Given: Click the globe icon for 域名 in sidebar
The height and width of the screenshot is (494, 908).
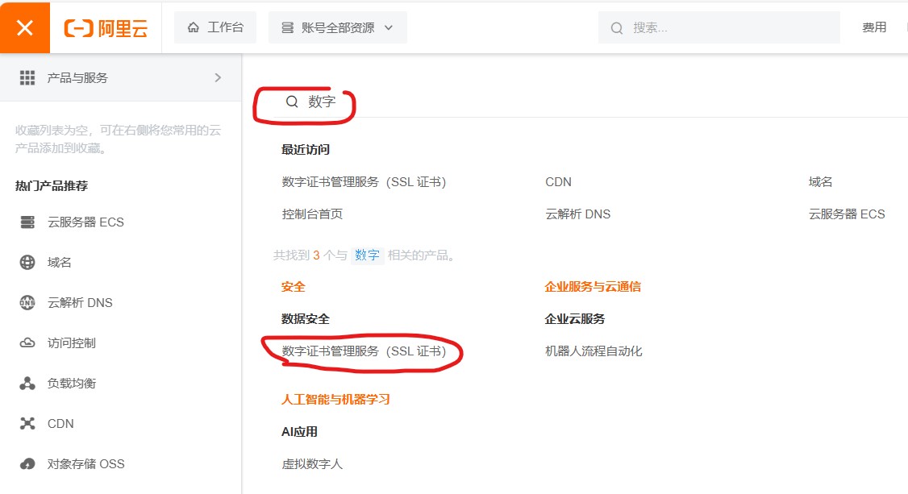Looking at the screenshot, I should [27, 263].
